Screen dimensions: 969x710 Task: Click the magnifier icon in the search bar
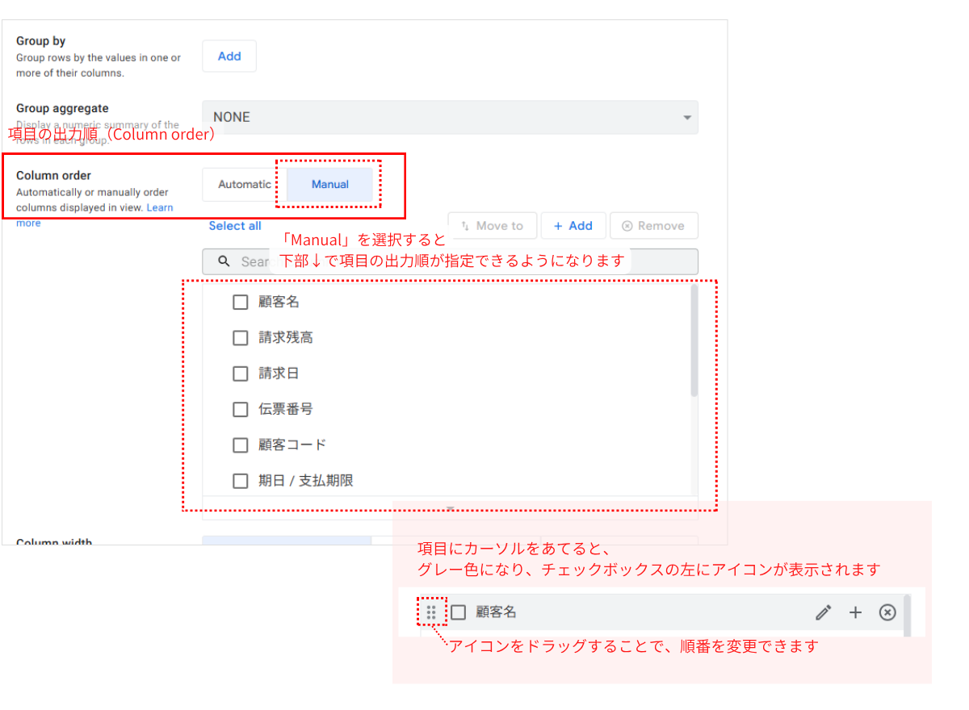224,261
